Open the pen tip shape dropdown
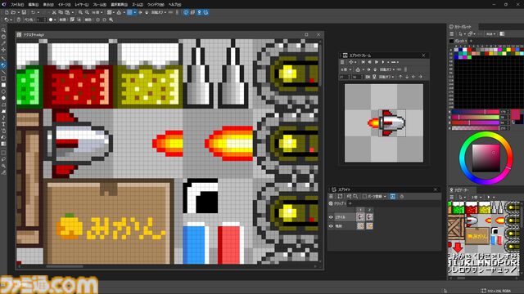 (x=52, y=20)
